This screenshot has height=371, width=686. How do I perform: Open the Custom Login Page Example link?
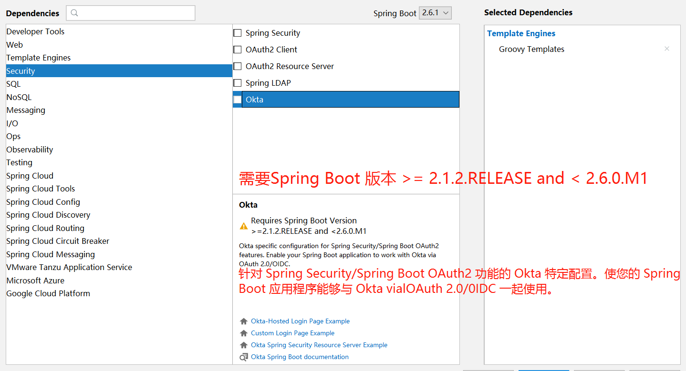pyautogui.click(x=292, y=333)
